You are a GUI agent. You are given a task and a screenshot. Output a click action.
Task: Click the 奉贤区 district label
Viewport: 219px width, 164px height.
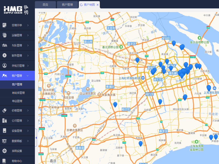163,131
